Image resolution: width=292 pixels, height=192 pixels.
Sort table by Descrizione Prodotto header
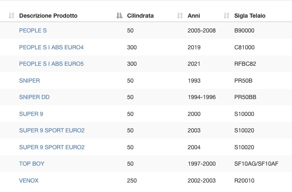[48, 16]
